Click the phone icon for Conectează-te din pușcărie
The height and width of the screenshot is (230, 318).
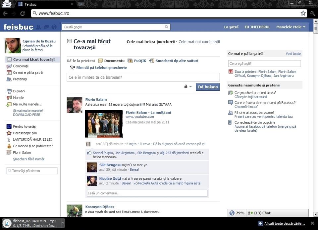point(230,122)
